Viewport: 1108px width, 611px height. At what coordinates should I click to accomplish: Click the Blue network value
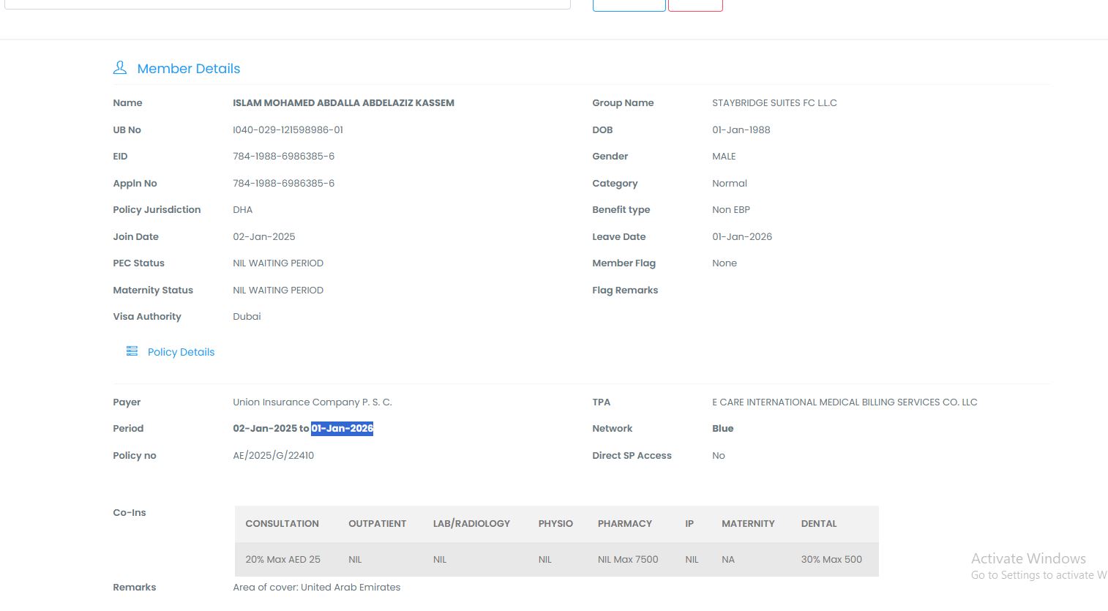(722, 429)
